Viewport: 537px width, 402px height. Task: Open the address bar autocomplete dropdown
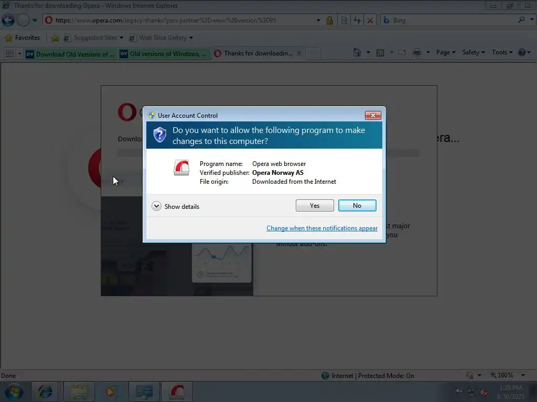coord(318,20)
